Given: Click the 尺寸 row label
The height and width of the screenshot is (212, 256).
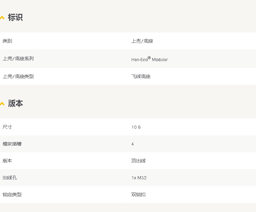Looking at the screenshot, I should point(7,127).
